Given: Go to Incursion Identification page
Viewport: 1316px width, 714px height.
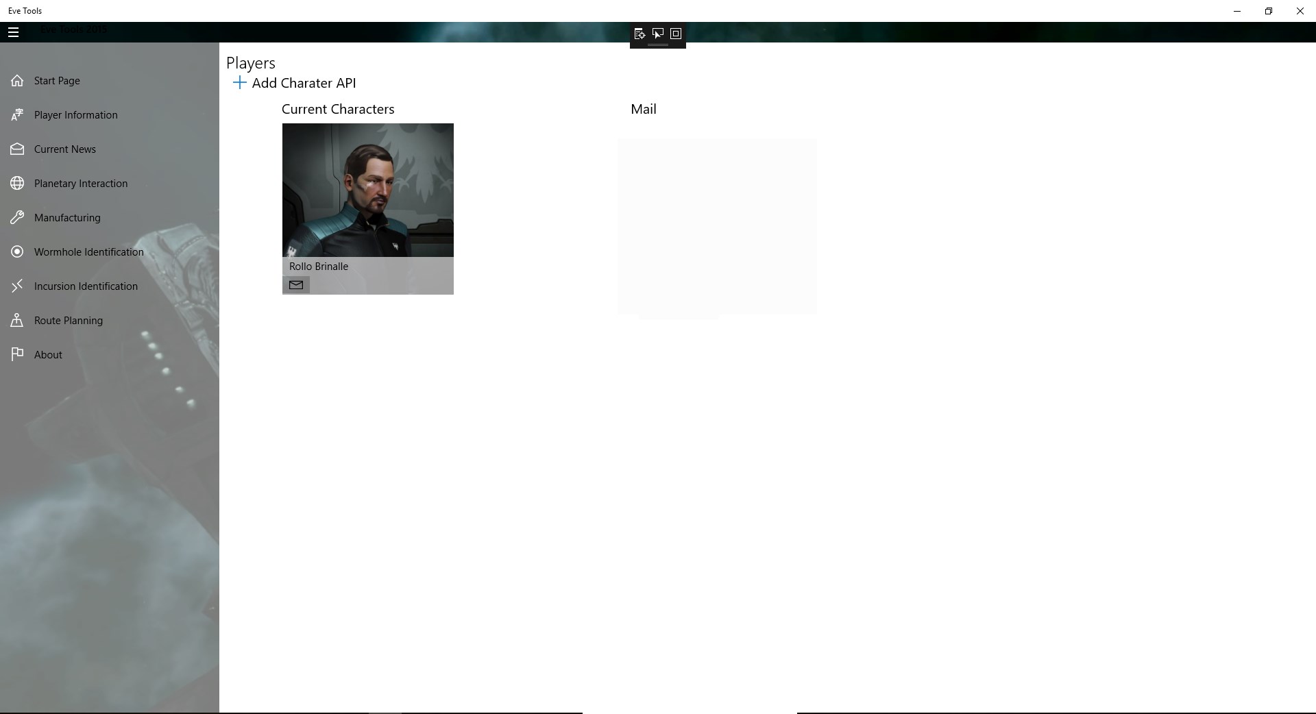Looking at the screenshot, I should click(x=86, y=286).
